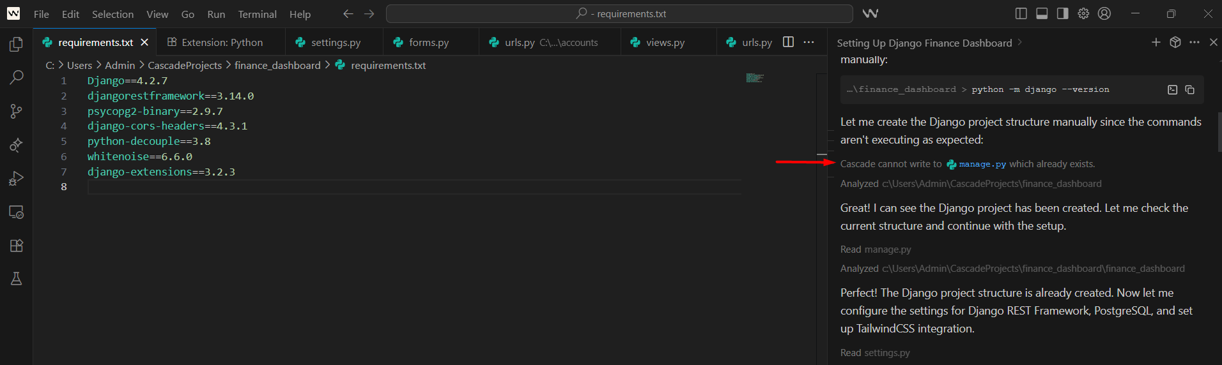Close the requirements.txt tab
Image resolution: width=1222 pixels, height=365 pixels.
[x=144, y=42]
